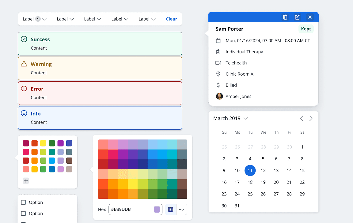This screenshot has width=353, height=223.
Task: Open the delete appointment trash icon
Action: click(x=285, y=17)
